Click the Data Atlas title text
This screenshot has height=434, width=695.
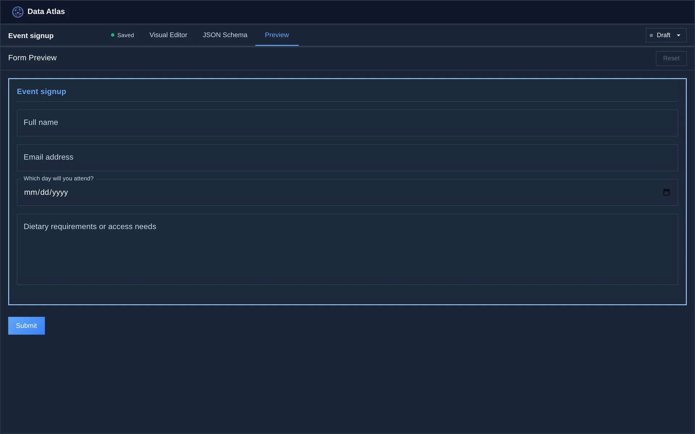coord(46,12)
